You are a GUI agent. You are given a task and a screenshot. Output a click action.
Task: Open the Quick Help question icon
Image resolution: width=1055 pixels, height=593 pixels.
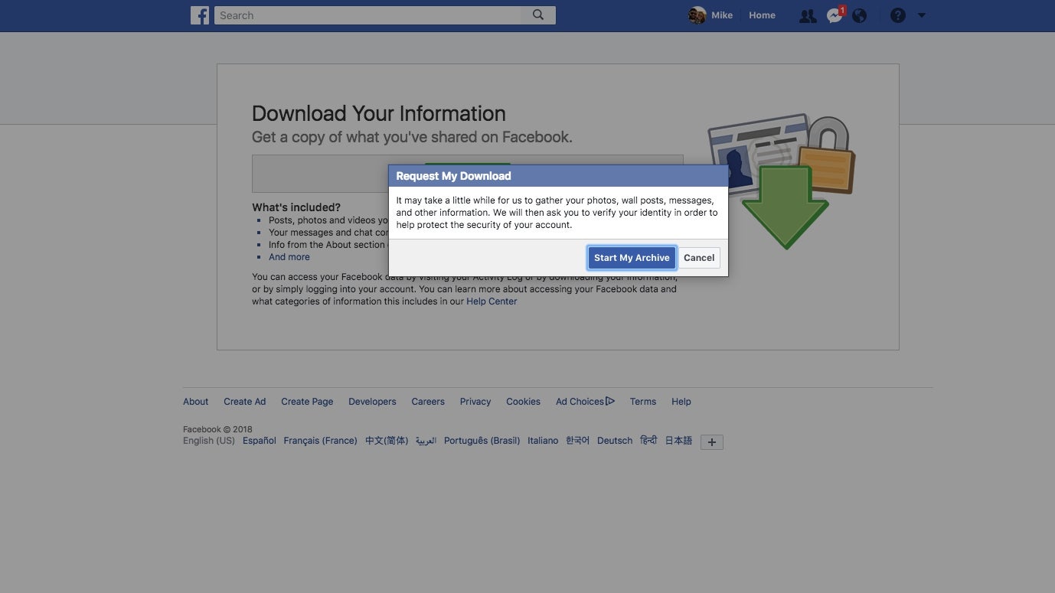pyautogui.click(x=898, y=15)
